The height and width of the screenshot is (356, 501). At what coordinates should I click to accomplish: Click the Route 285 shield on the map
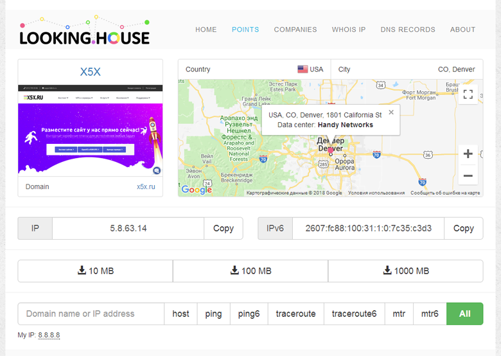coord(323,165)
